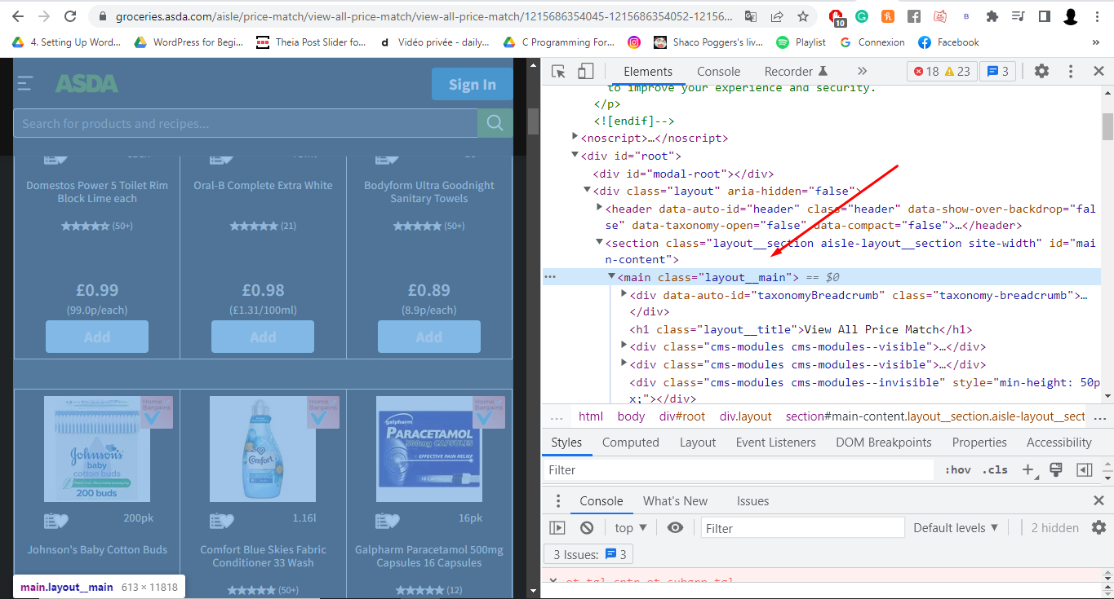
Task: Click the ASDA logo
Action: 87,83
